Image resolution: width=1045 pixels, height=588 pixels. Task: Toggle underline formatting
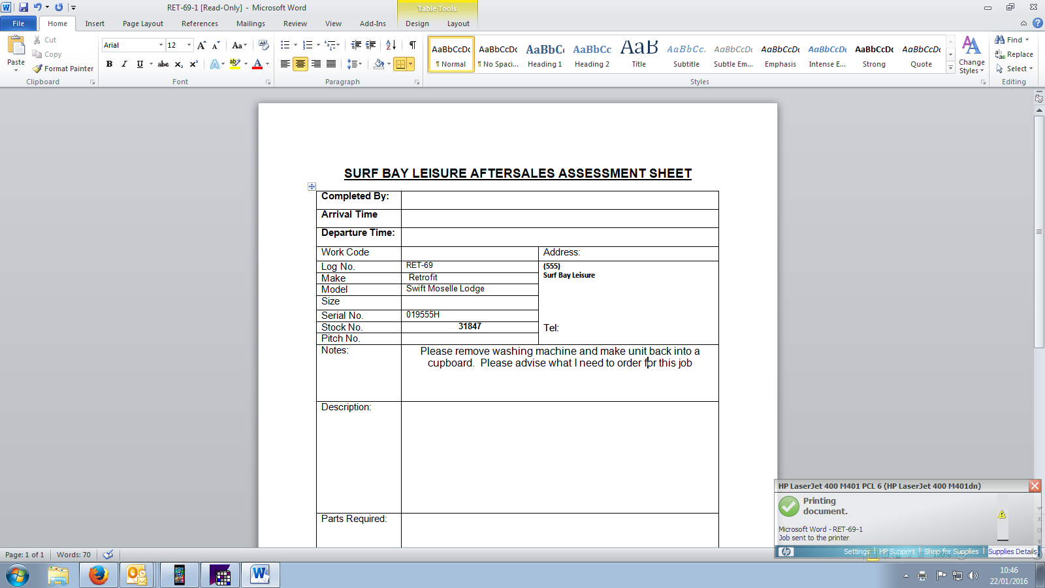139,64
